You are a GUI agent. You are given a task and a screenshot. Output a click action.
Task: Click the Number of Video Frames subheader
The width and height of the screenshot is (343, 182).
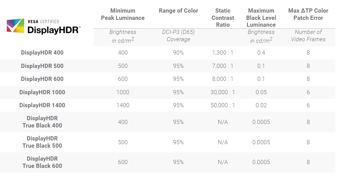(308, 35)
